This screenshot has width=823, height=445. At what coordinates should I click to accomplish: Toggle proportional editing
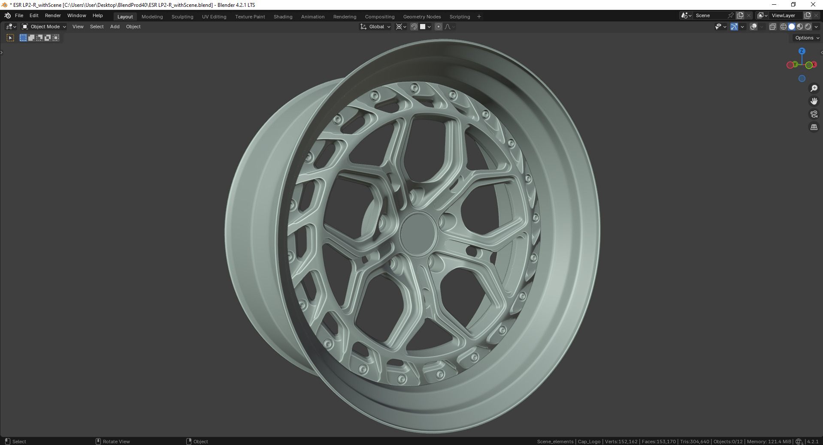[438, 27]
